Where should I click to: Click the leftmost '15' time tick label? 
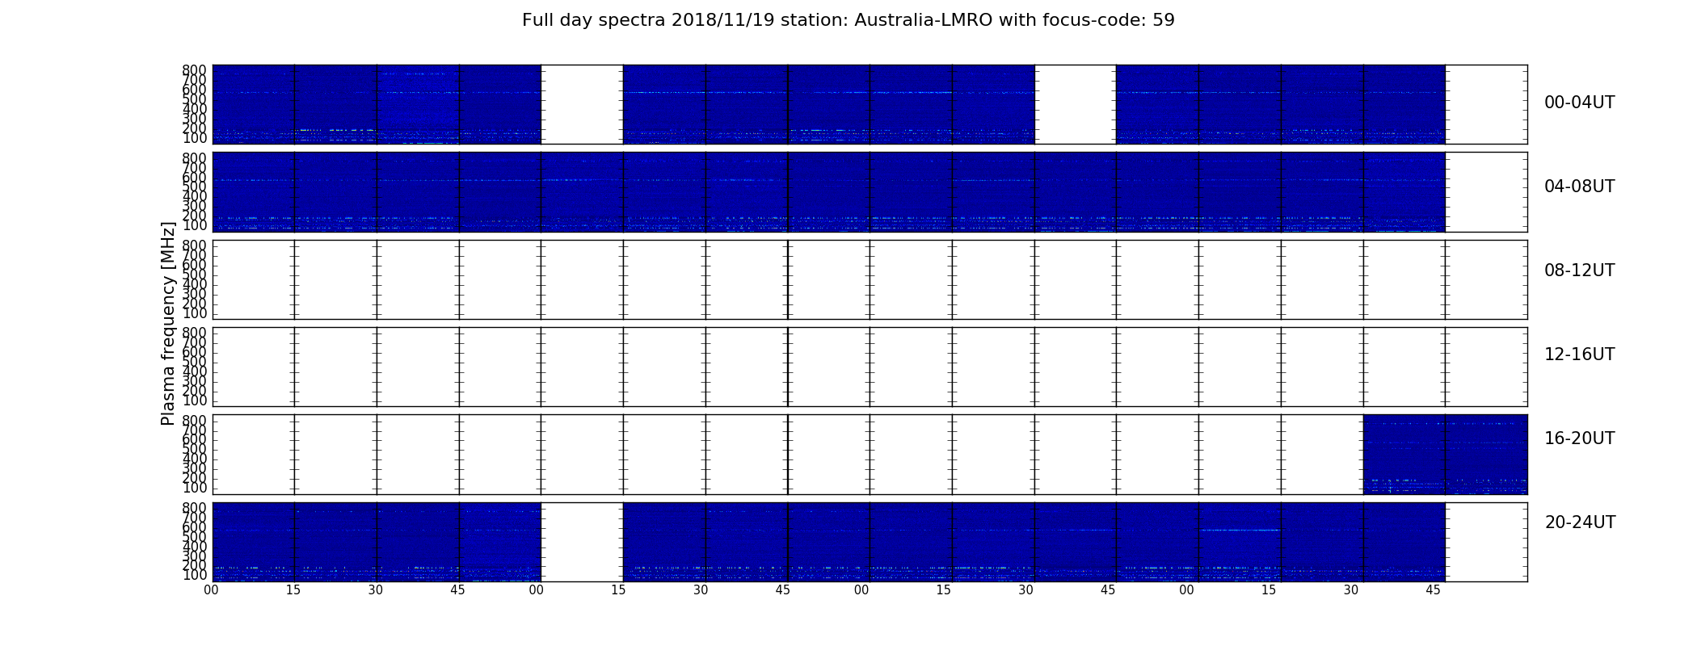[293, 590]
